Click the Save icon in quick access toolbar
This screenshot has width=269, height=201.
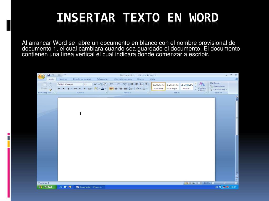(x=49, y=75)
